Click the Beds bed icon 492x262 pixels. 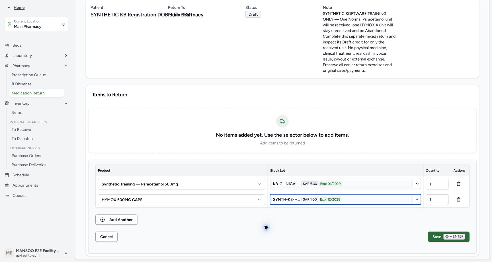[x=7, y=45]
